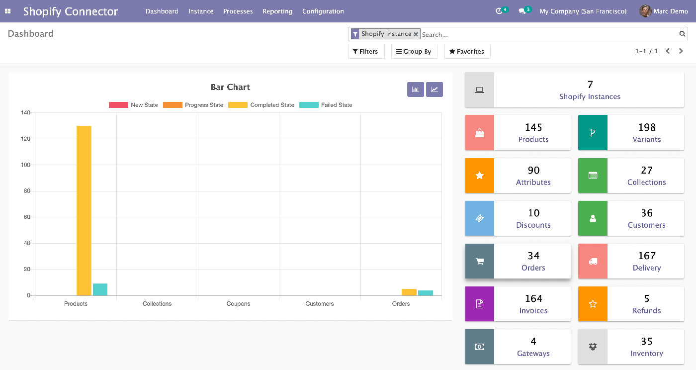696x370 pixels.
Task: Go to next page arrow
Action: (681, 51)
